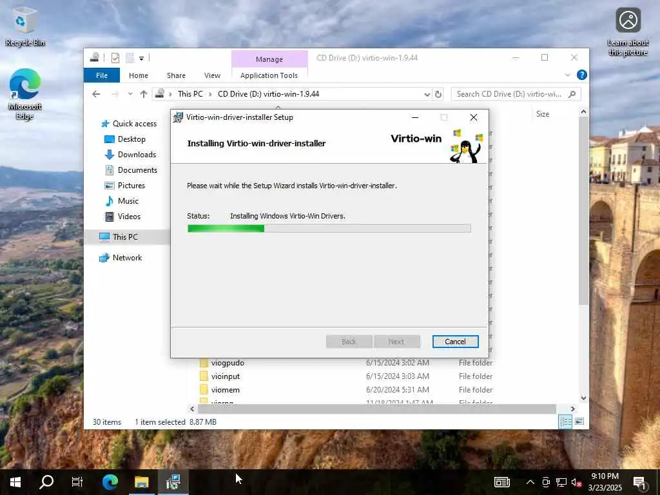Open the Application Tools tab
Viewport: 660px width, 495px height.
[269, 75]
